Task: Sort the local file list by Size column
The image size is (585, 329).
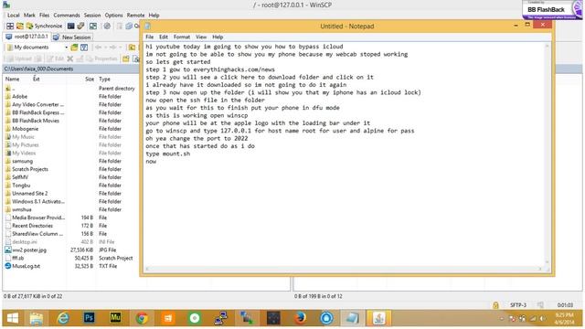Action: [90, 80]
